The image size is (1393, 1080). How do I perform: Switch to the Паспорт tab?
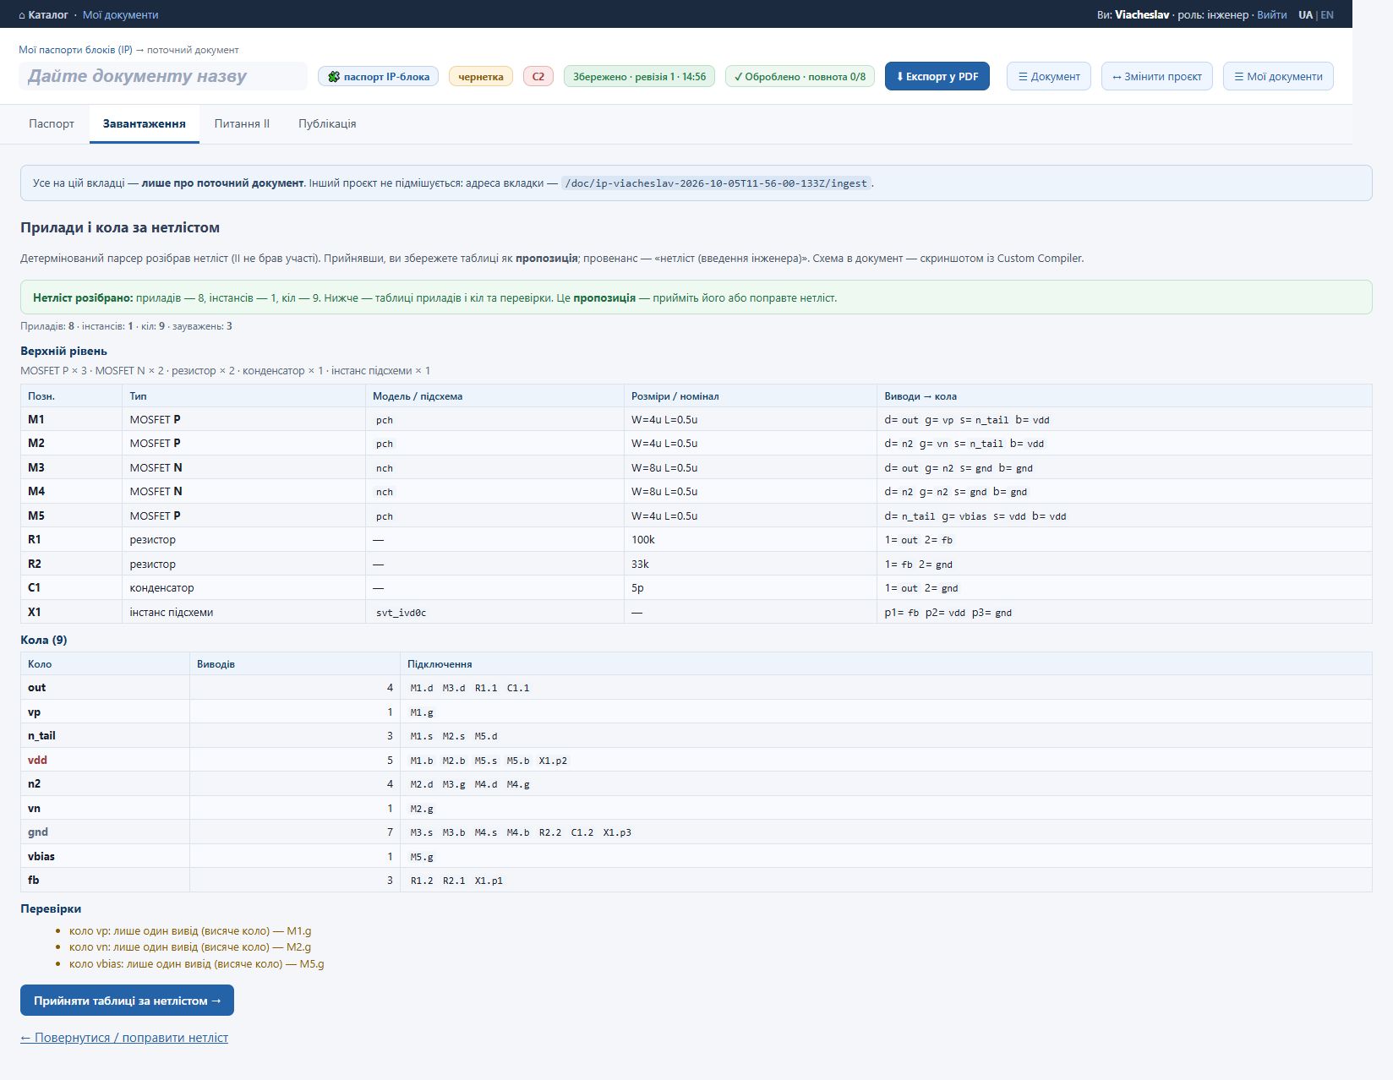(x=52, y=123)
